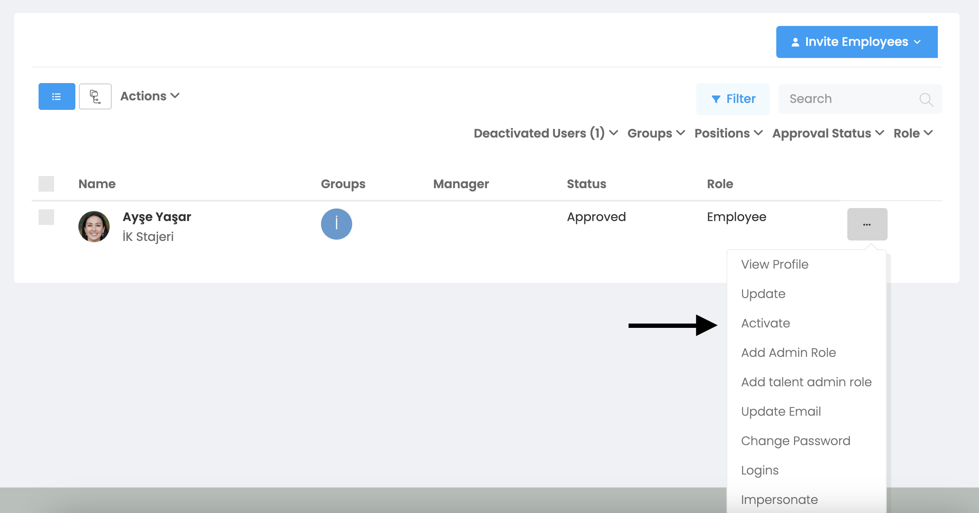This screenshot has height=513, width=979.
Task: Switch to org chart view icon
Action: tap(95, 96)
